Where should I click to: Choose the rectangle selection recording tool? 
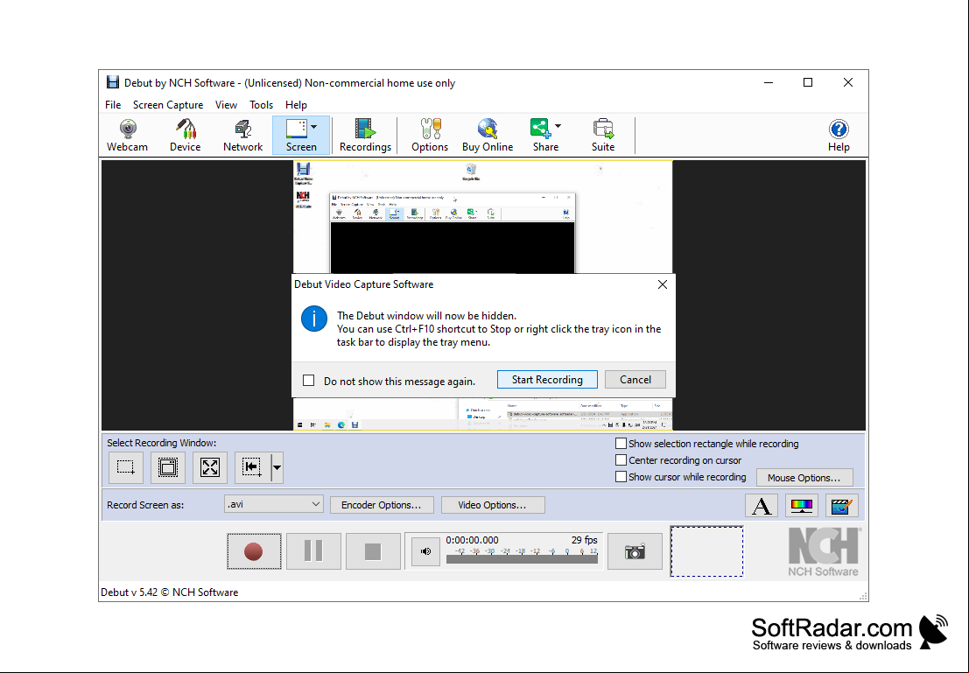(x=126, y=467)
